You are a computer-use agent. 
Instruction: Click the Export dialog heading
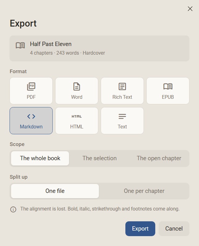(23, 23)
